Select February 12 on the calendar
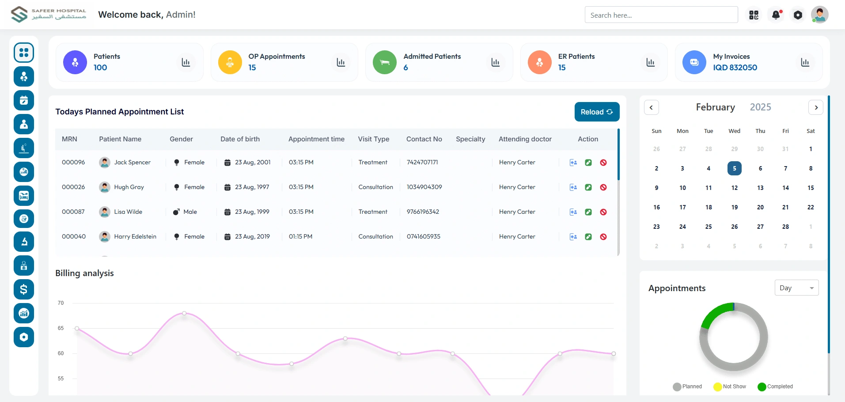Viewport: 845px width, 402px height. tap(734, 188)
